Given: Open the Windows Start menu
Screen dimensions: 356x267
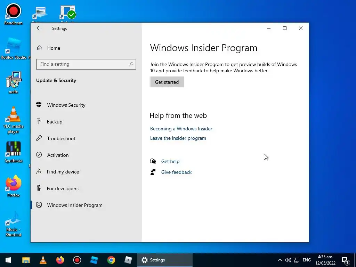Looking at the screenshot, I should tap(8, 260).
